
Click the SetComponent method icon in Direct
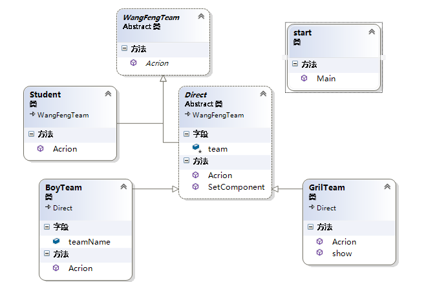tap(195, 186)
